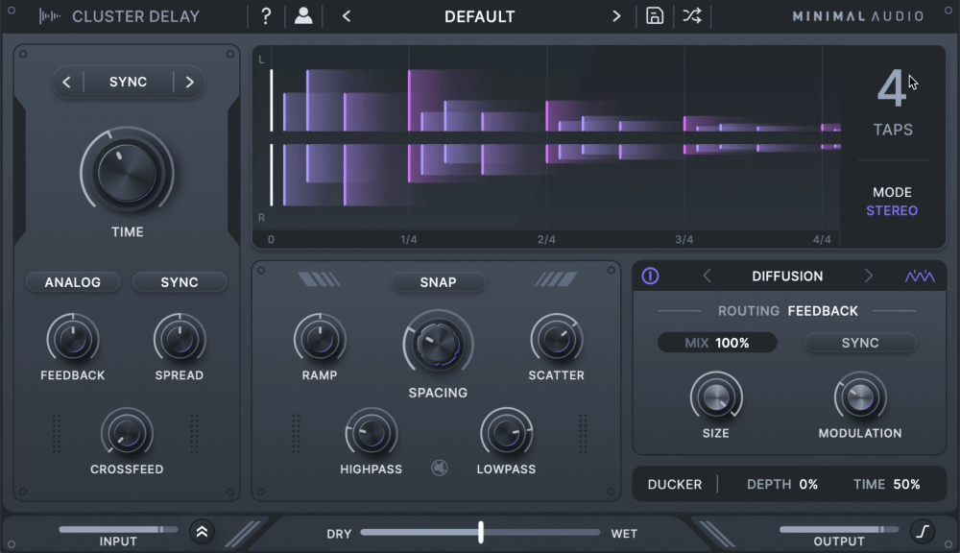Click the RAMP knob
Viewport: 960px width, 553px height.
[320, 339]
